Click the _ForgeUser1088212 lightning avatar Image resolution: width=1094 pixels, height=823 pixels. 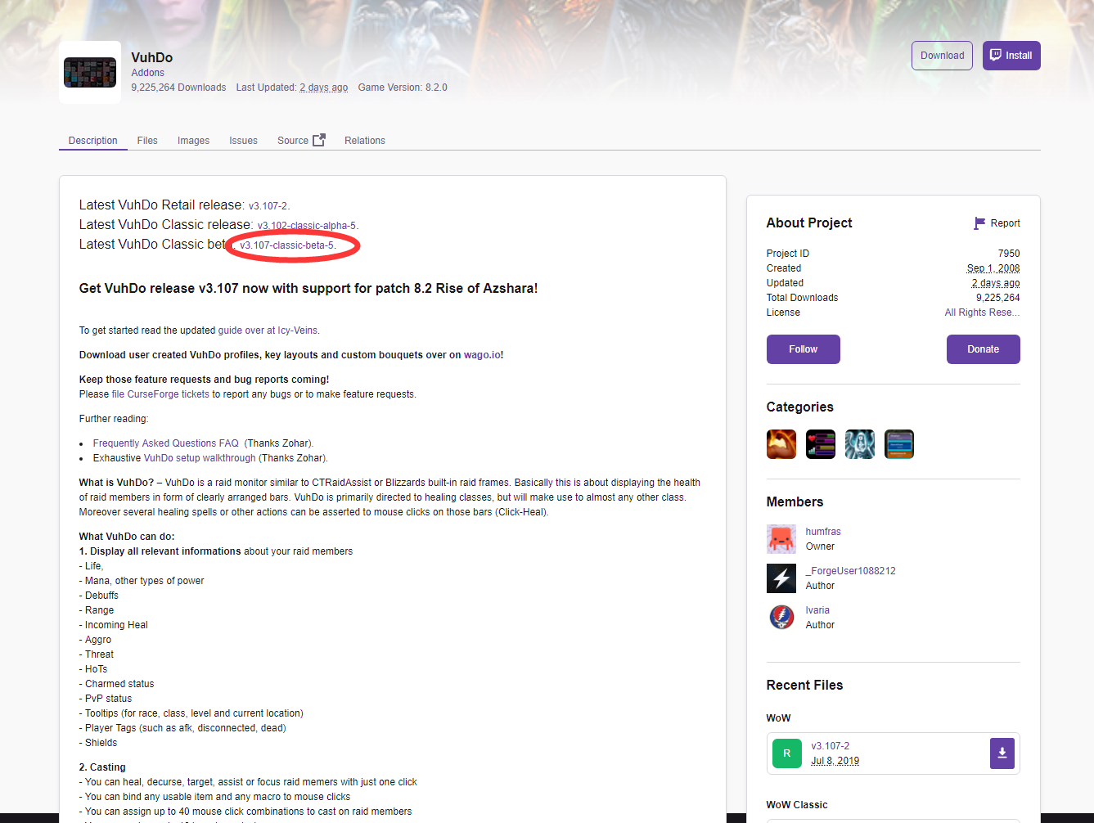tap(781, 578)
